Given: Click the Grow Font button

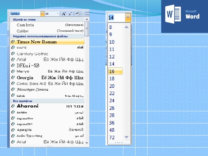Looking at the screenshot, I should [64, 14].
